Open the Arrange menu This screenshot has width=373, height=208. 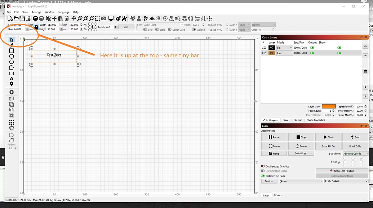click(x=36, y=12)
